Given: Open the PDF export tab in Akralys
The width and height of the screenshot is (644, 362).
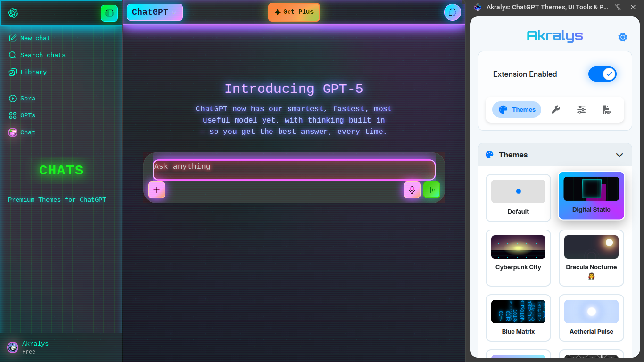Looking at the screenshot, I should click(607, 110).
